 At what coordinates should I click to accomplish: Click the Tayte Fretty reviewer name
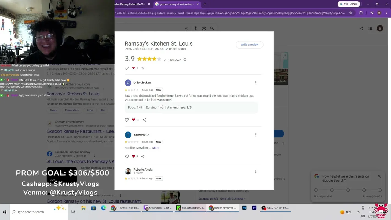(141, 135)
